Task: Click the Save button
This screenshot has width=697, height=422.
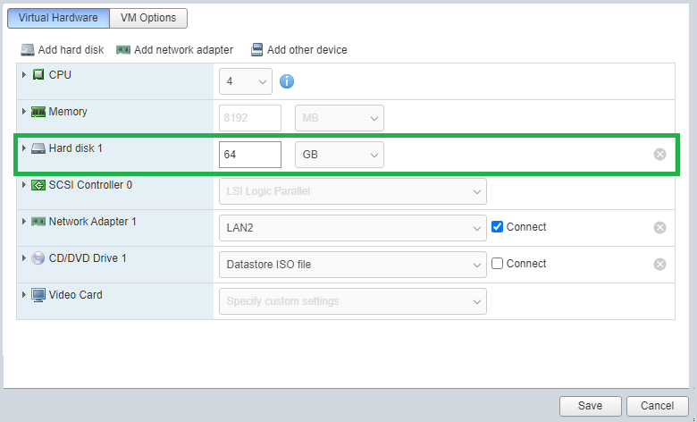Action: (x=591, y=406)
